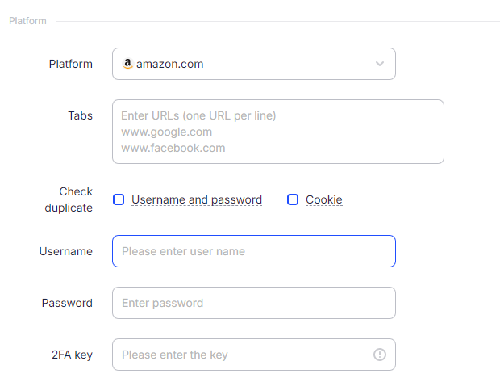Click the 'Enter password' input field
Screen dimensions: 500x382
point(253,303)
